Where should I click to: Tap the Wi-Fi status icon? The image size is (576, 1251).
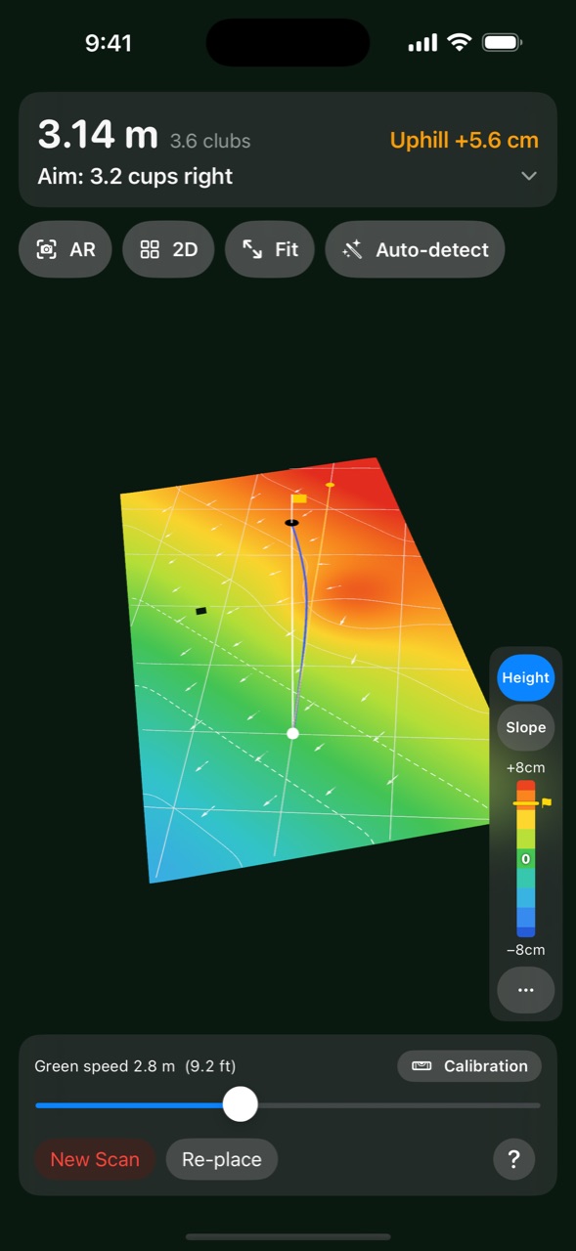459,42
